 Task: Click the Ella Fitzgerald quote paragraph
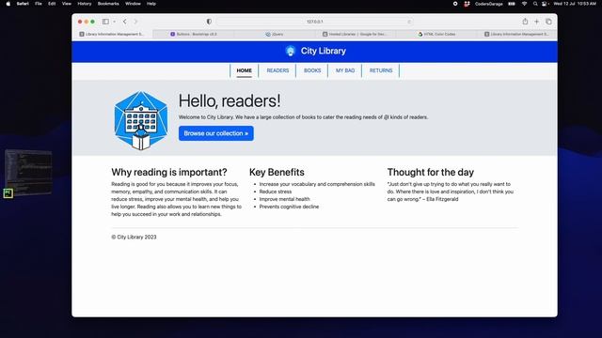coord(450,192)
